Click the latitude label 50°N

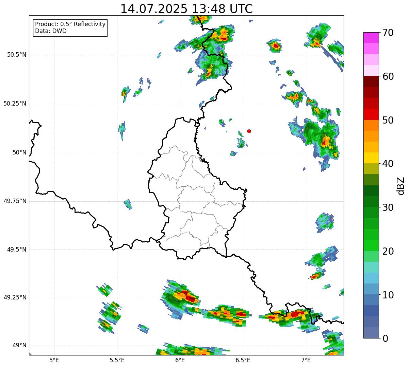[x=19, y=152]
